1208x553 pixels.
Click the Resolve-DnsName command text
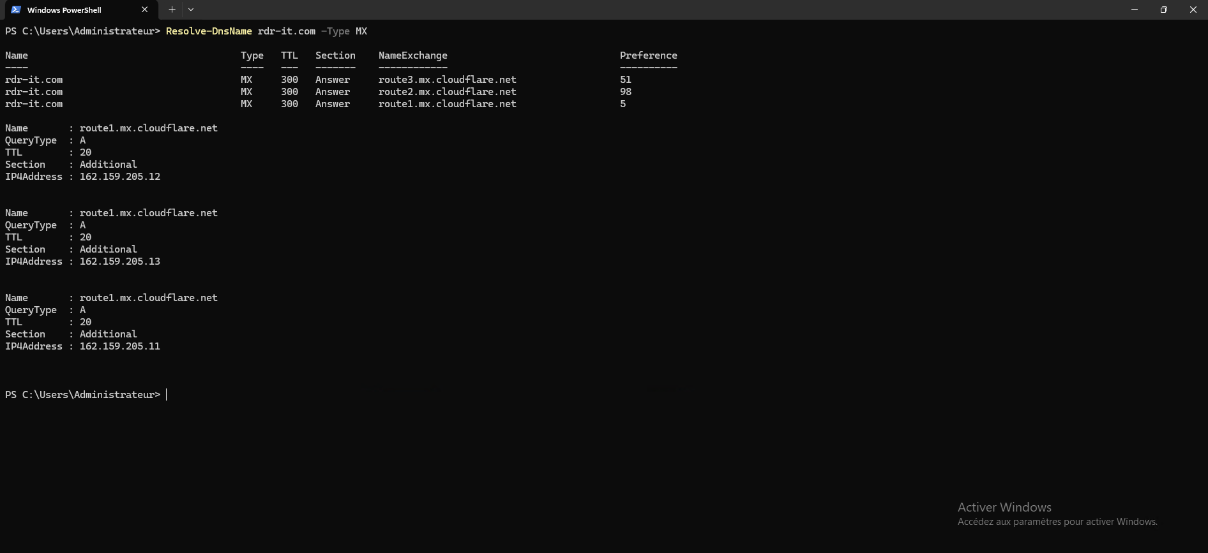click(208, 31)
